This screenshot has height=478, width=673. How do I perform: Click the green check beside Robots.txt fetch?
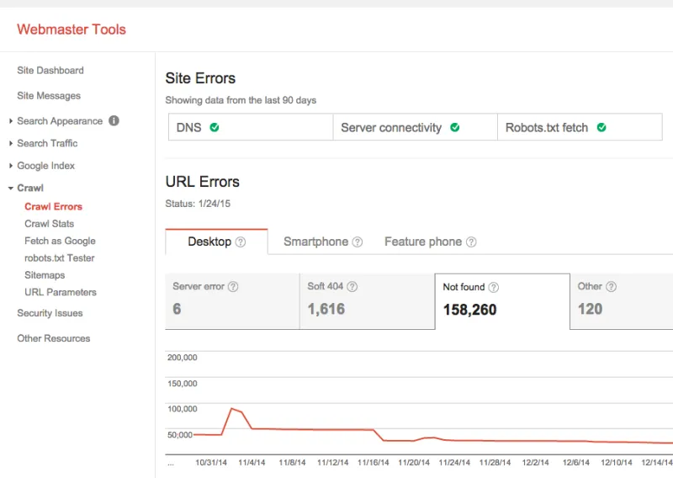[601, 127]
